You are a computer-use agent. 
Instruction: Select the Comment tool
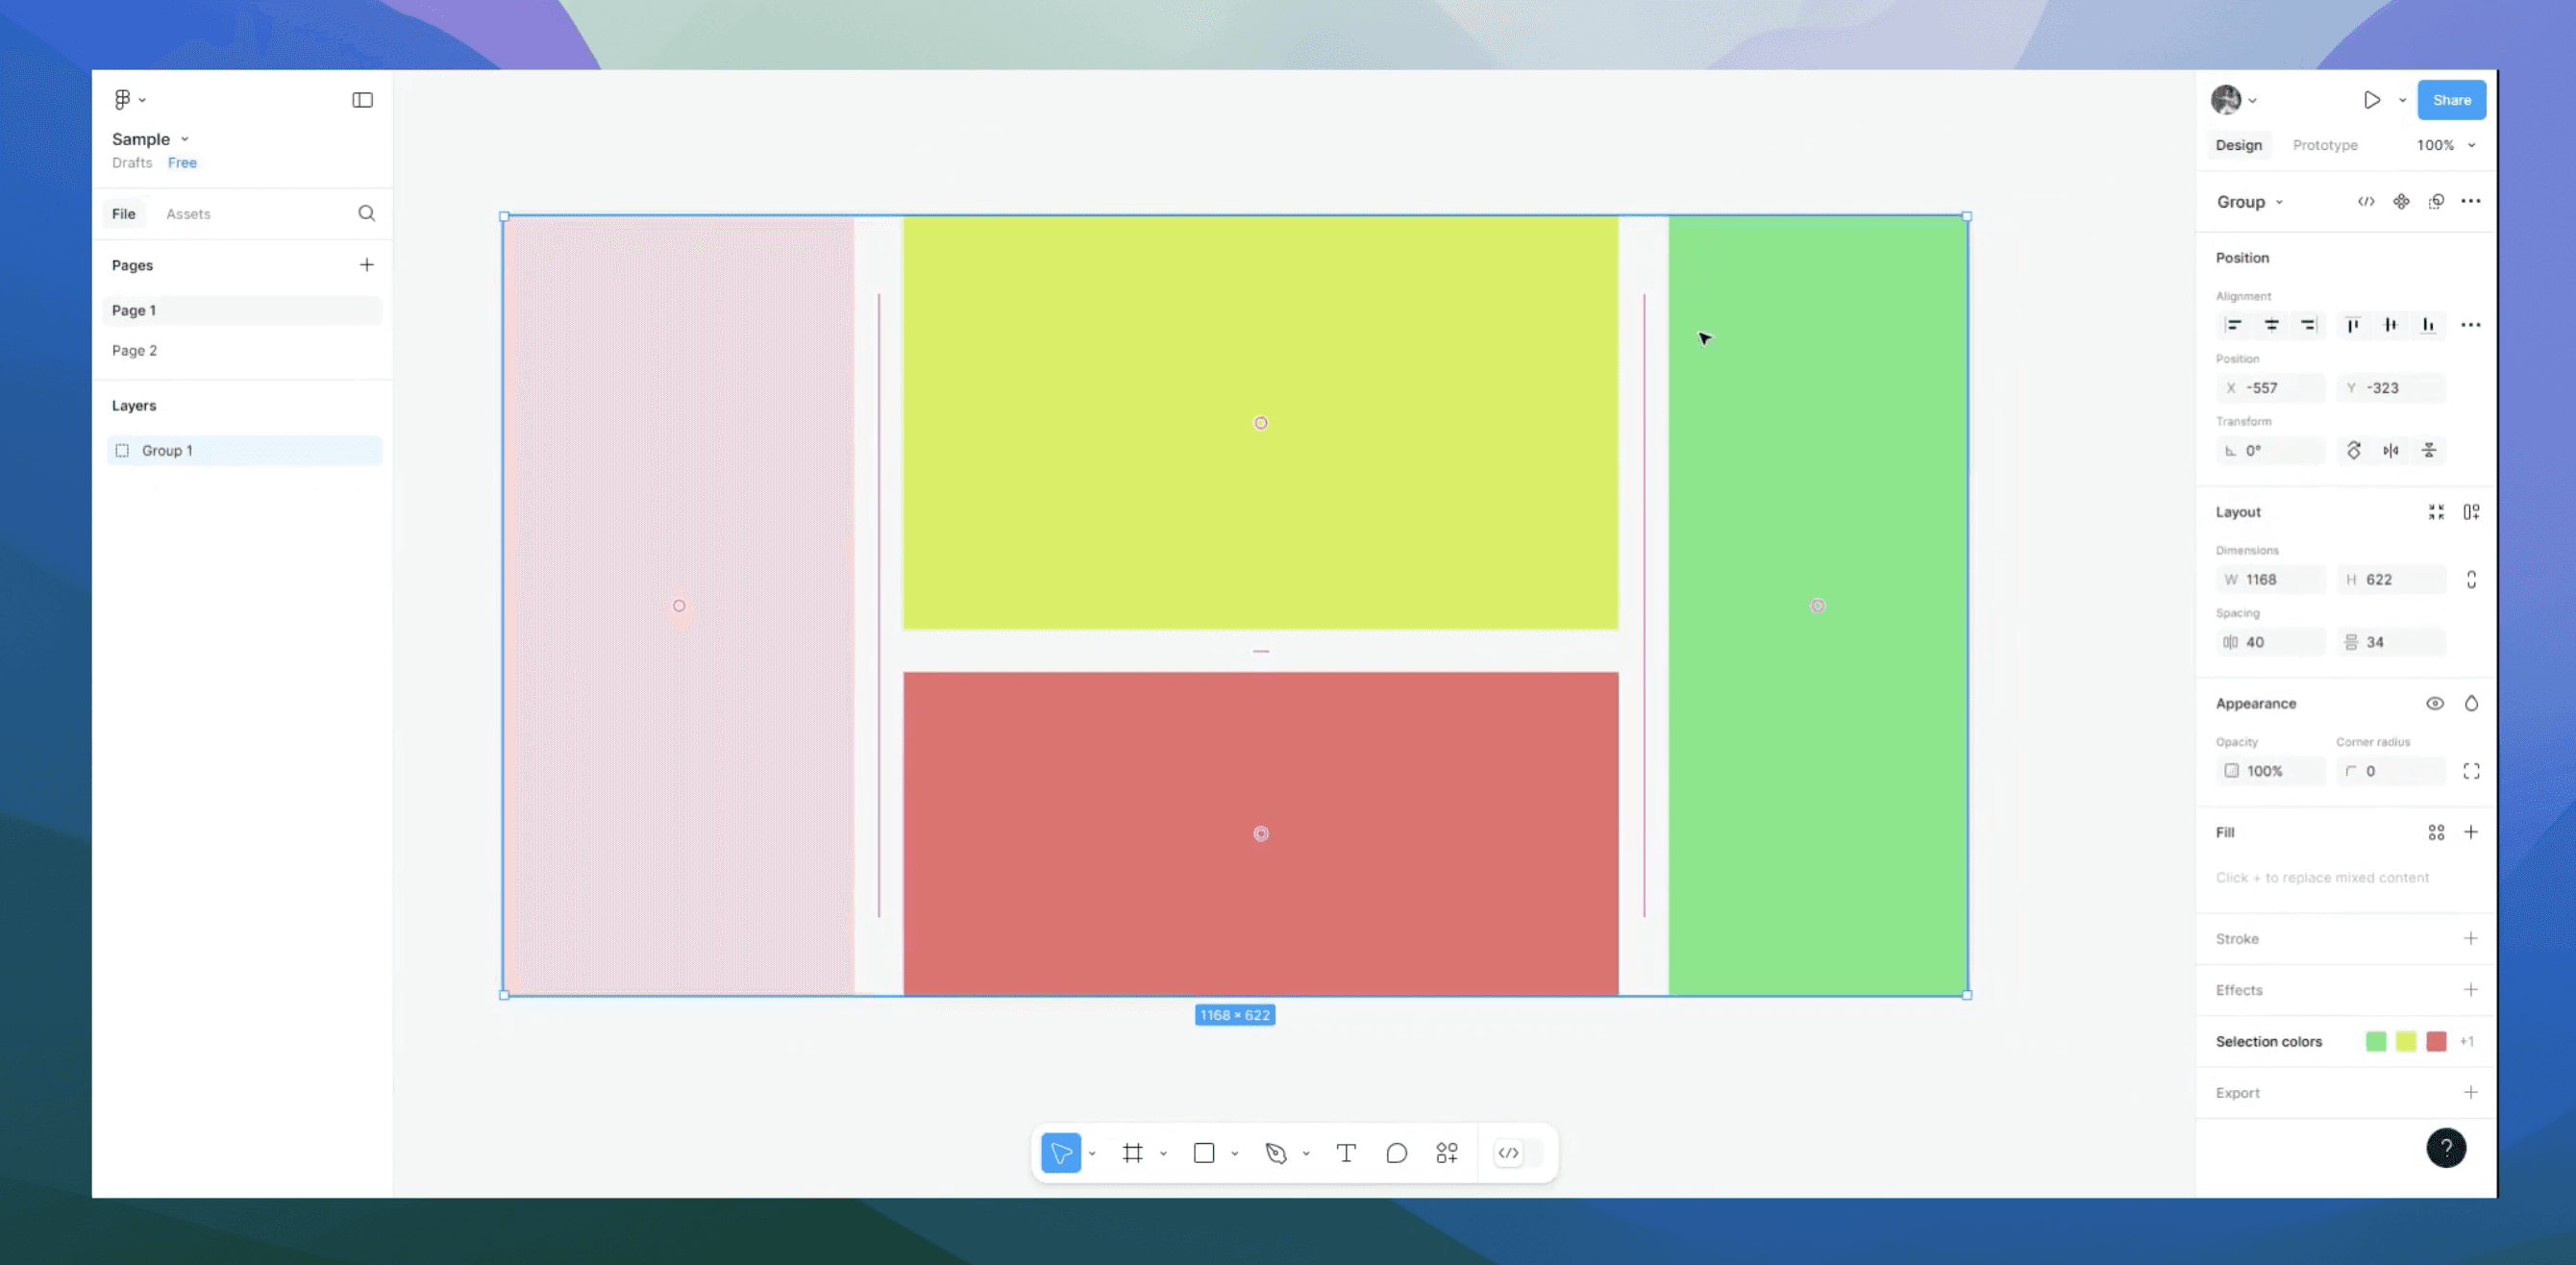1396,1153
